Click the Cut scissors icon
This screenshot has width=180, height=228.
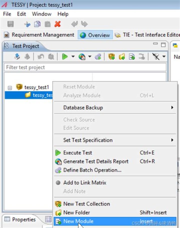click(27, 24)
